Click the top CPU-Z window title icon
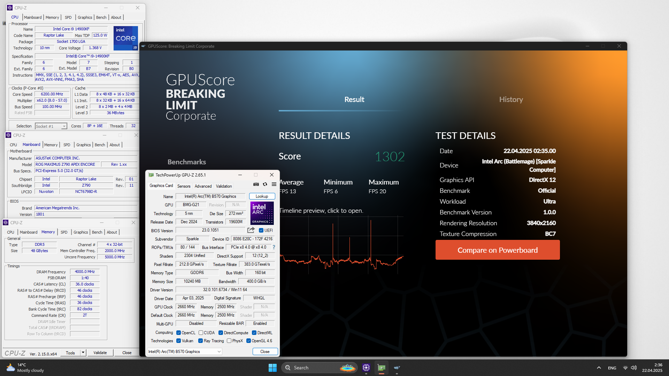The image size is (669, 376). click(10, 8)
